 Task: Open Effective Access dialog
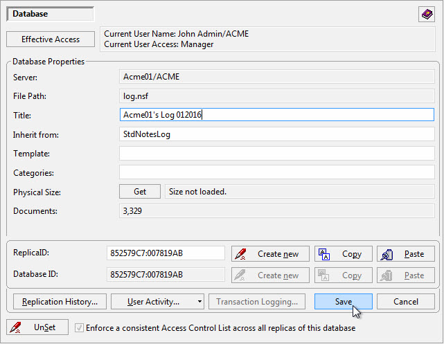click(x=51, y=39)
